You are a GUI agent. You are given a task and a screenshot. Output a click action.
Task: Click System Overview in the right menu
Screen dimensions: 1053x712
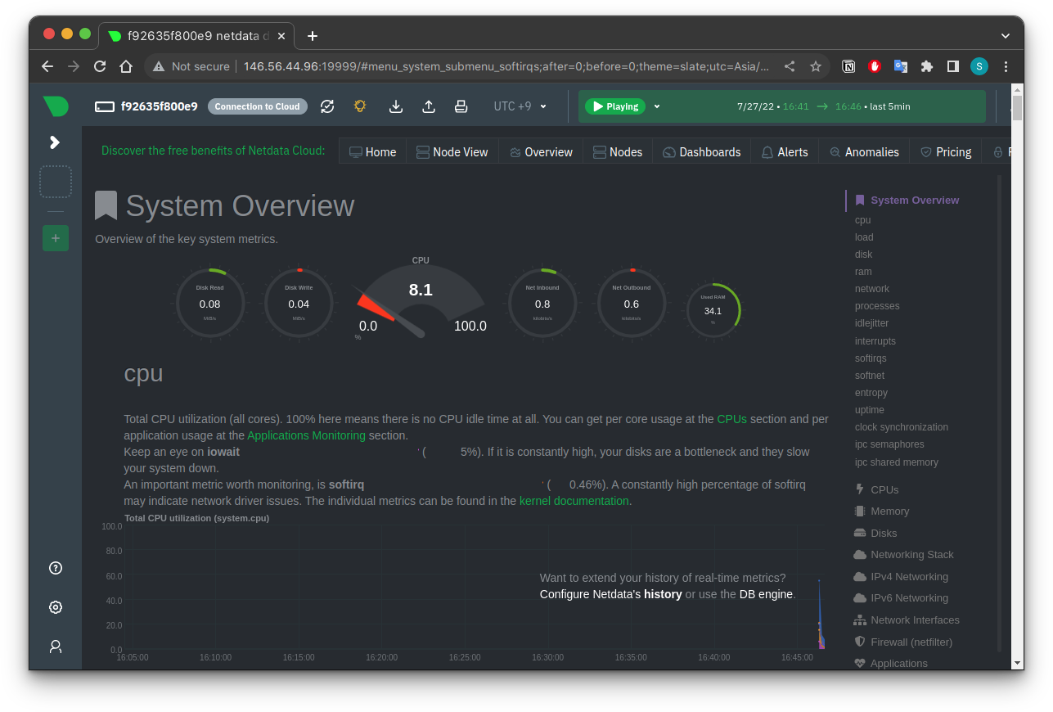tap(915, 200)
